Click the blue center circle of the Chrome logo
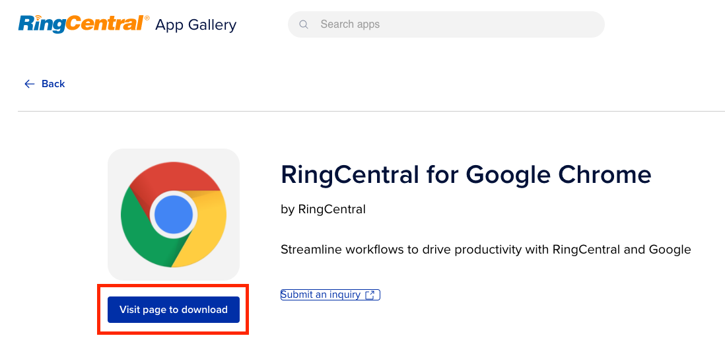 point(174,215)
